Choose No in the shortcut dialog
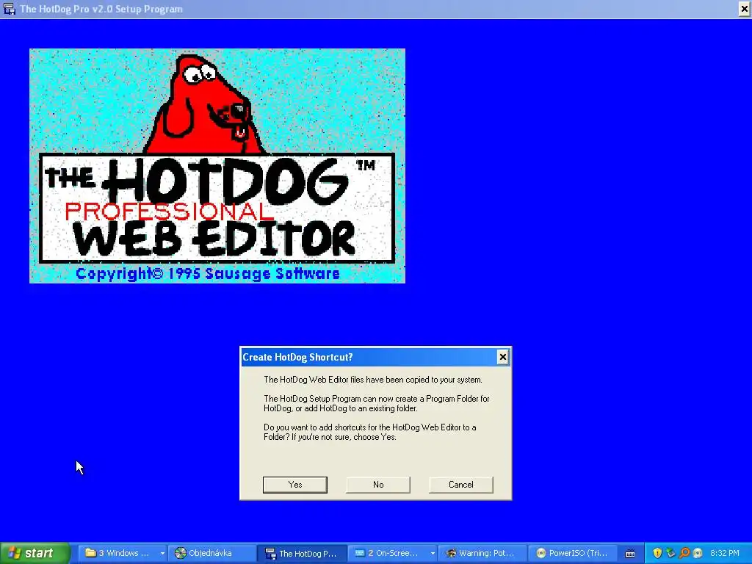Viewport: 752px width, 564px height. (x=378, y=485)
